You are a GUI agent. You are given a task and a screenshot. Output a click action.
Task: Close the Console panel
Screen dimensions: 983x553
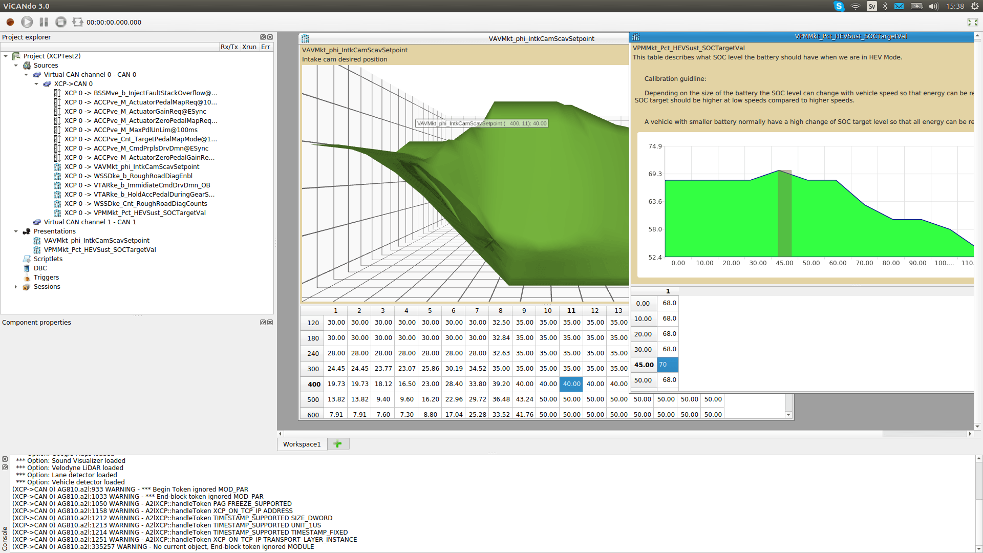[x=5, y=459]
